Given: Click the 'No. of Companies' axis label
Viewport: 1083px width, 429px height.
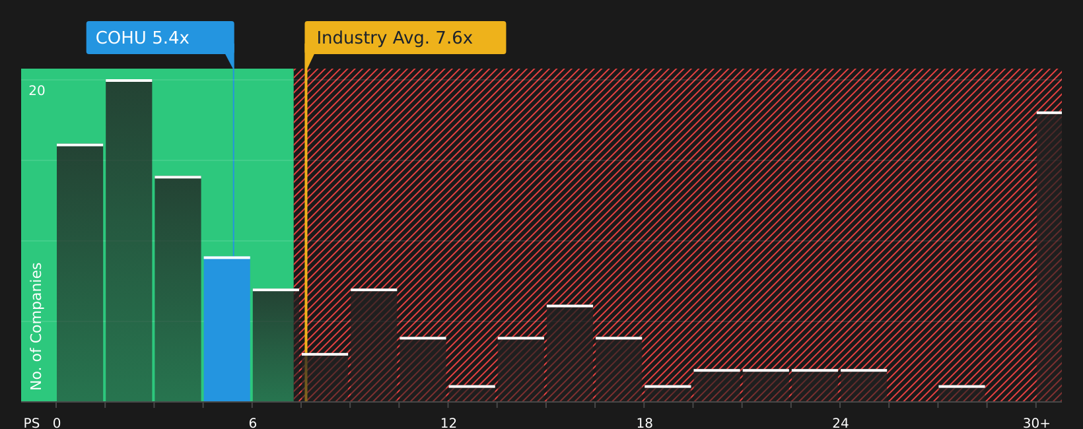Looking at the screenshot, I should click(x=36, y=326).
